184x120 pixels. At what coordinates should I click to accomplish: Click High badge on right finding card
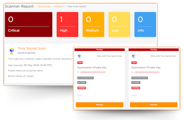pyautogui.click(x=134, y=63)
